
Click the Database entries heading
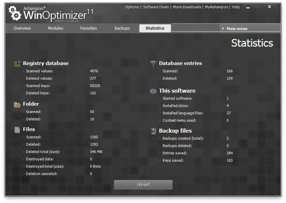coord(180,63)
